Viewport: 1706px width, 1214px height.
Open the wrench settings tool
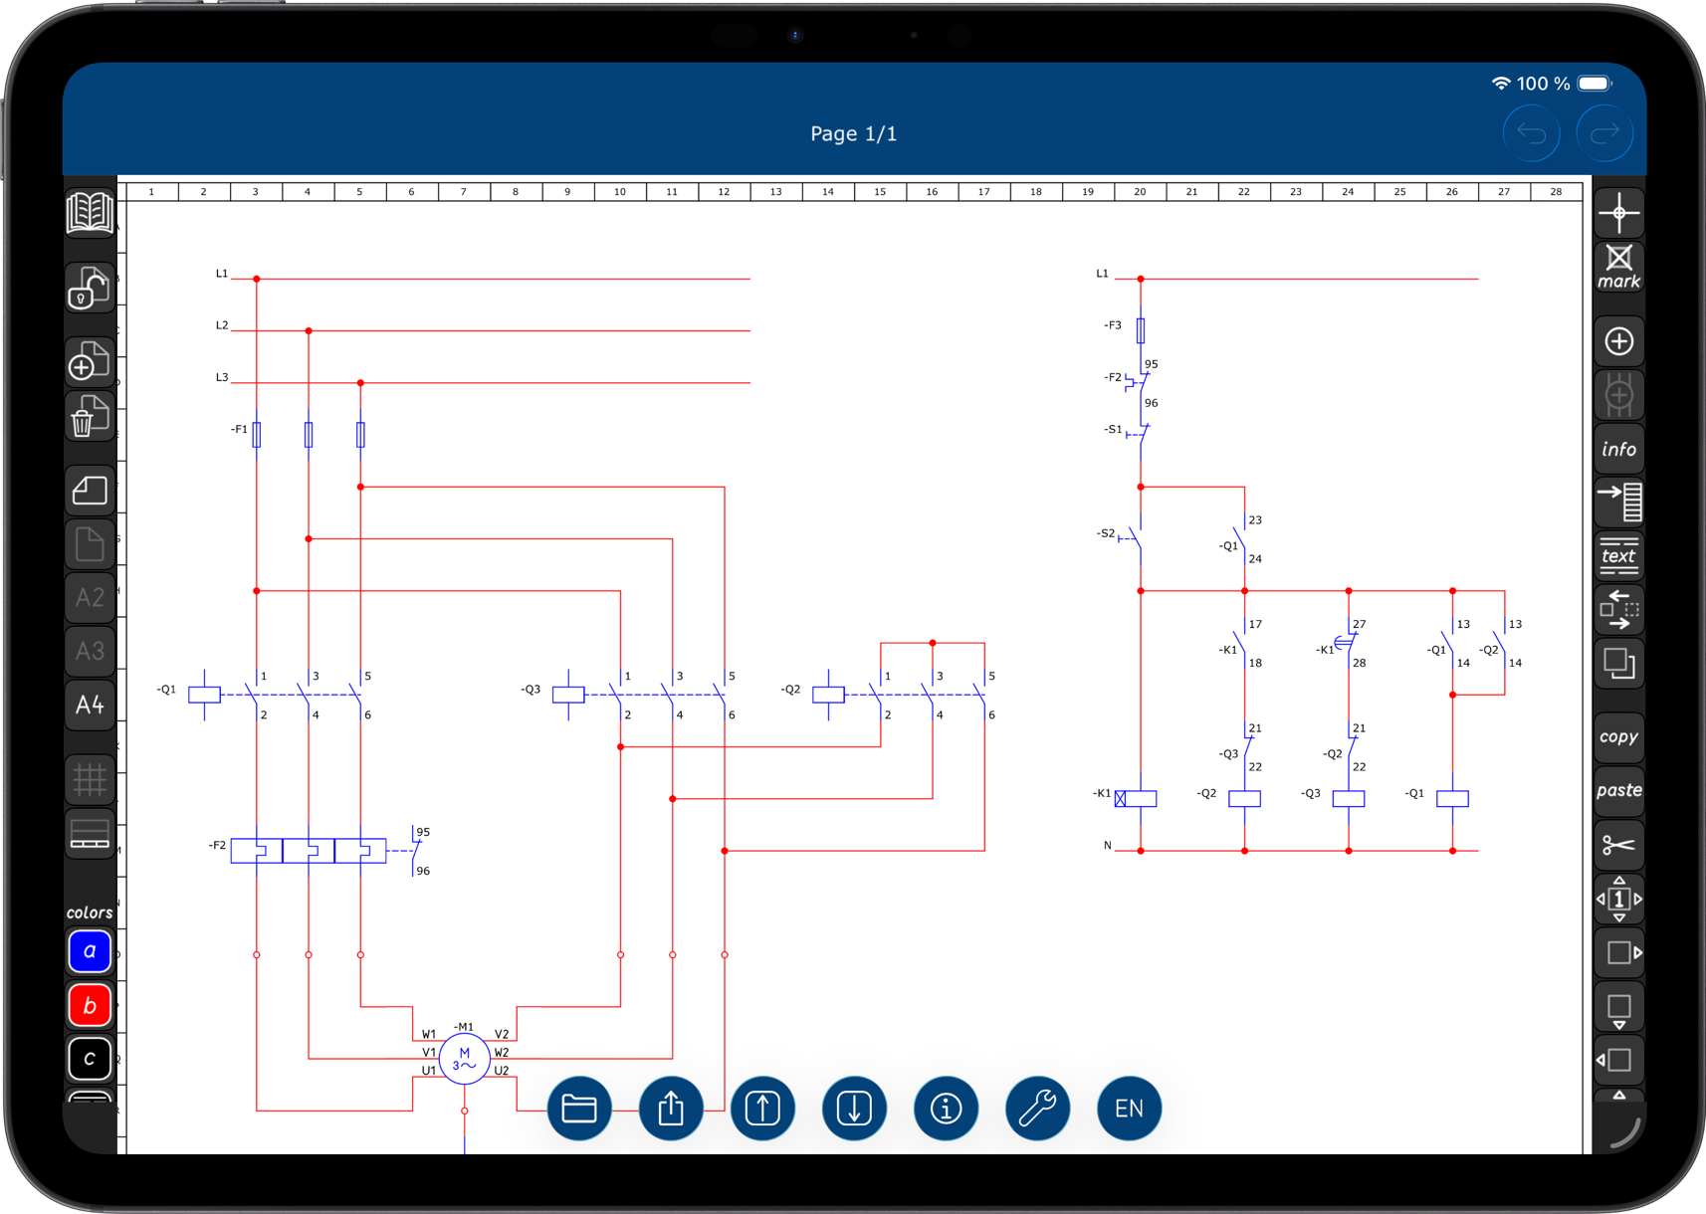pos(1037,1108)
